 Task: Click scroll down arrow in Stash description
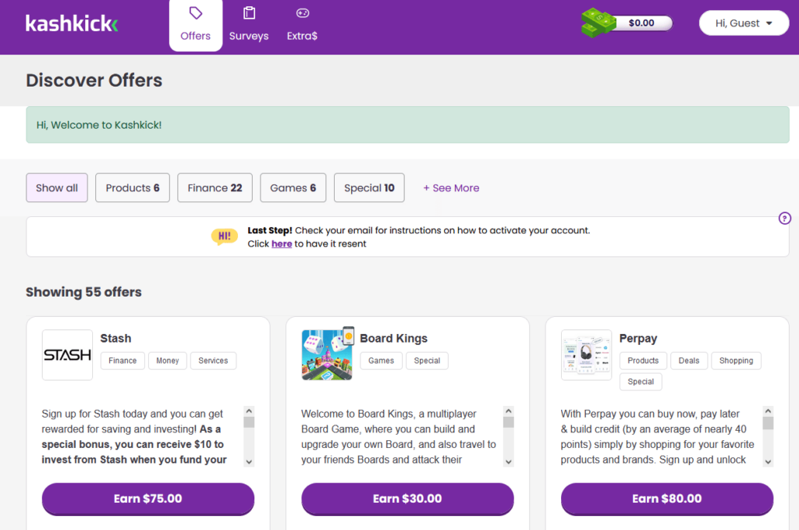coord(249,462)
